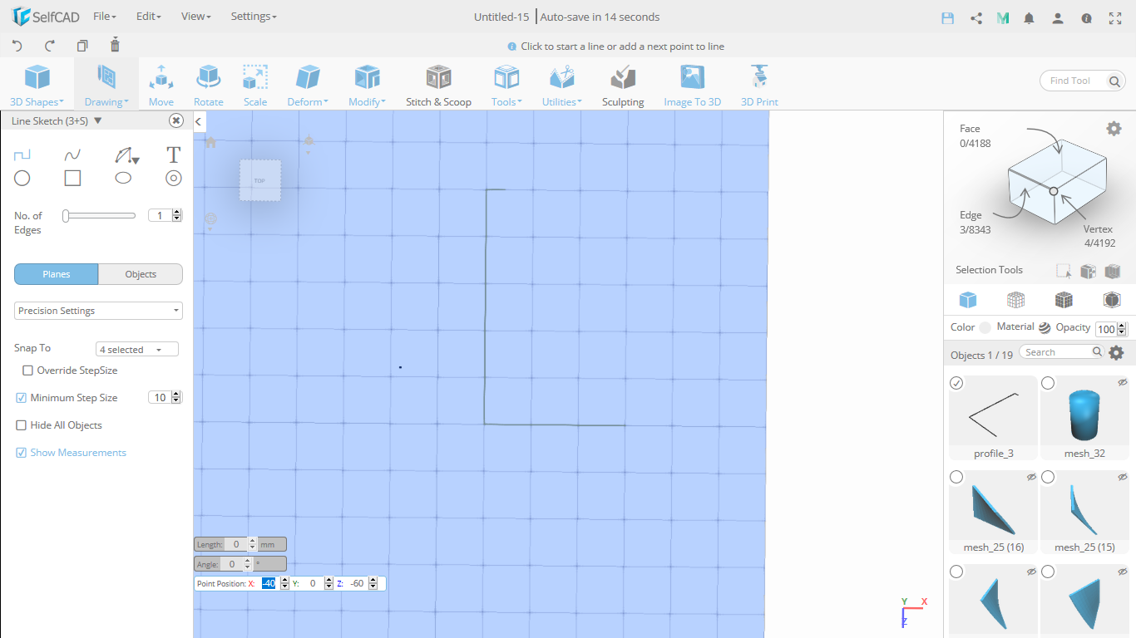The image size is (1136, 638).
Task: Open the Rotate tool
Action: (x=209, y=86)
